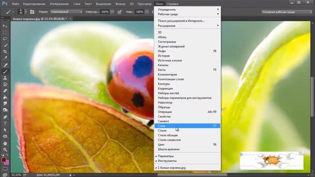Change screen mode icon in toolbox
The height and width of the screenshot is (177, 315).
point(5,175)
